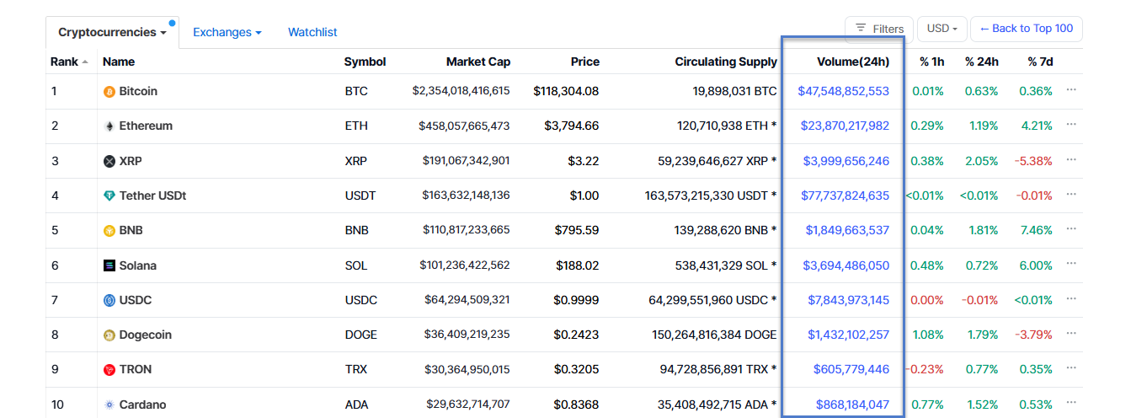Viewport: 1147px width, 418px height.
Task: Click USDC volume $7,843,973,145
Action: (849, 300)
